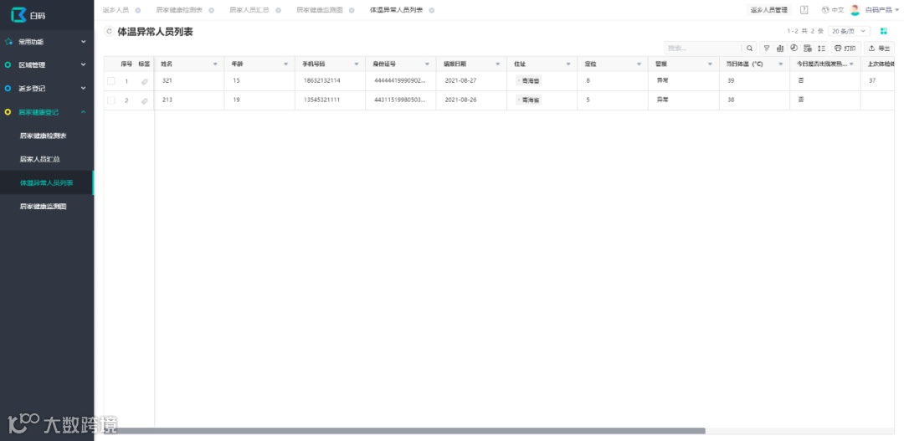This screenshot has height=441, width=904.
Task: Click the 区域管理 circle icon
Action: [x=8, y=65]
